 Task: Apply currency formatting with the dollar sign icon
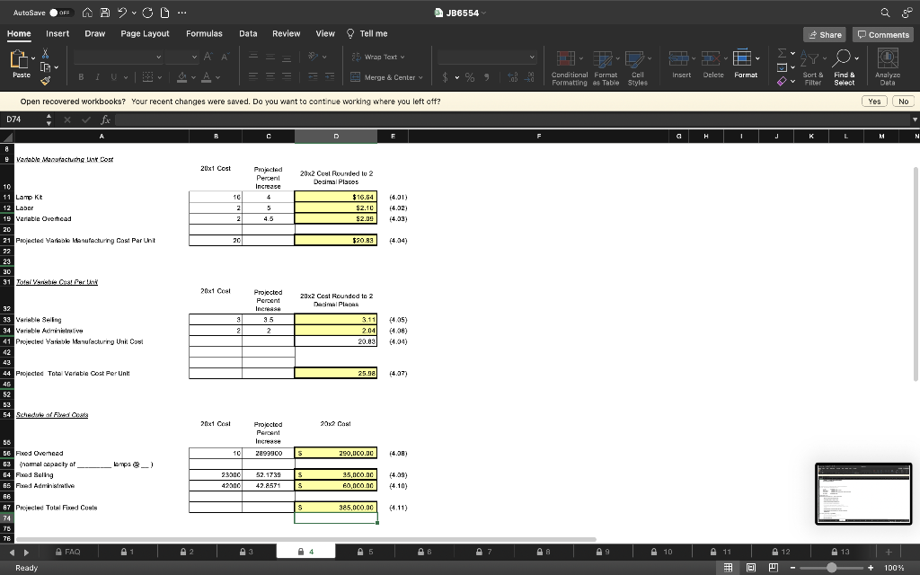(x=445, y=77)
